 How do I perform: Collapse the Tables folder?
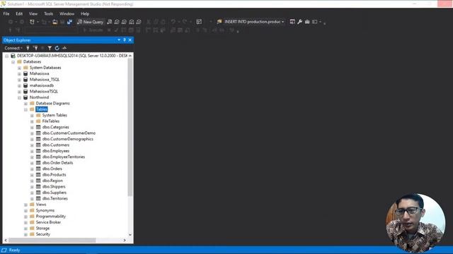[25, 109]
